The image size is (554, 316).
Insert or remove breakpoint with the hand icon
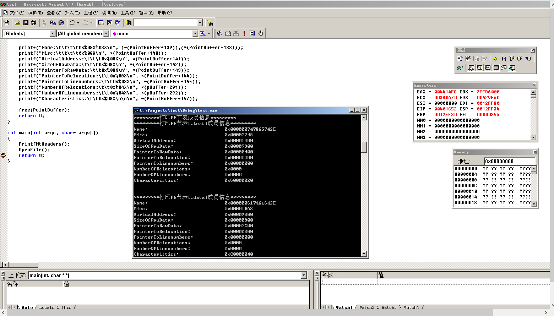261,33
